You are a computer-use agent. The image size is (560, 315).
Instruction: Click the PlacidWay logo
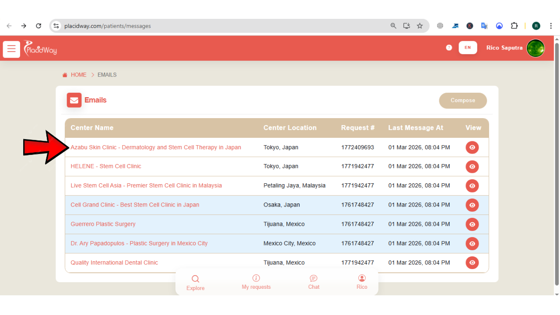(40, 48)
